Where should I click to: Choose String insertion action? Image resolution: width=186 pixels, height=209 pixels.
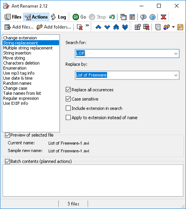pos(31,53)
